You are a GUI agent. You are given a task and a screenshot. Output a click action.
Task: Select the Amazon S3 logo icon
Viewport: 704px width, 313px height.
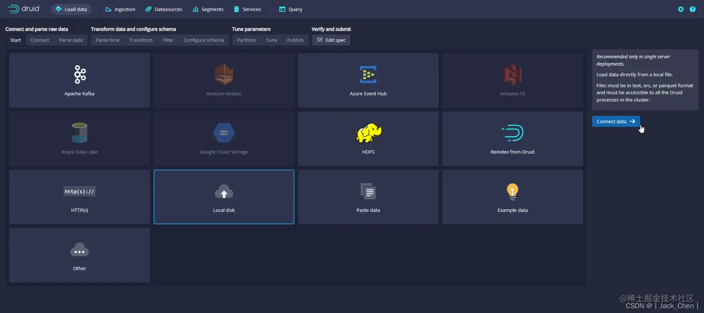(513, 74)
